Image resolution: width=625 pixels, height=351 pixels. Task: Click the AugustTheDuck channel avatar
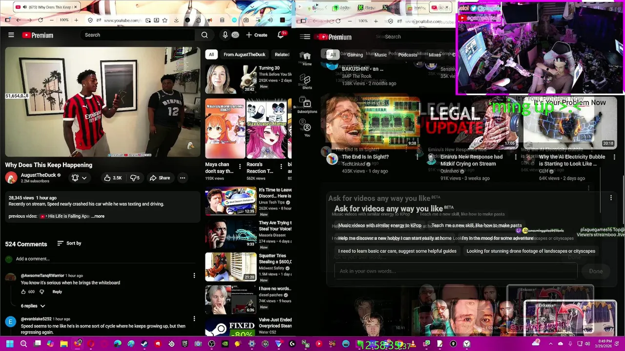coord(11,178)
